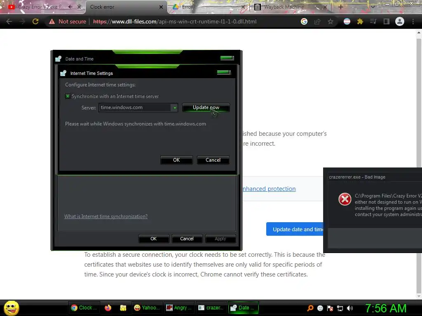Switch to Chrome Clock taskbar item
Screen dimensions: 422x316
click(x=84, y=308)
